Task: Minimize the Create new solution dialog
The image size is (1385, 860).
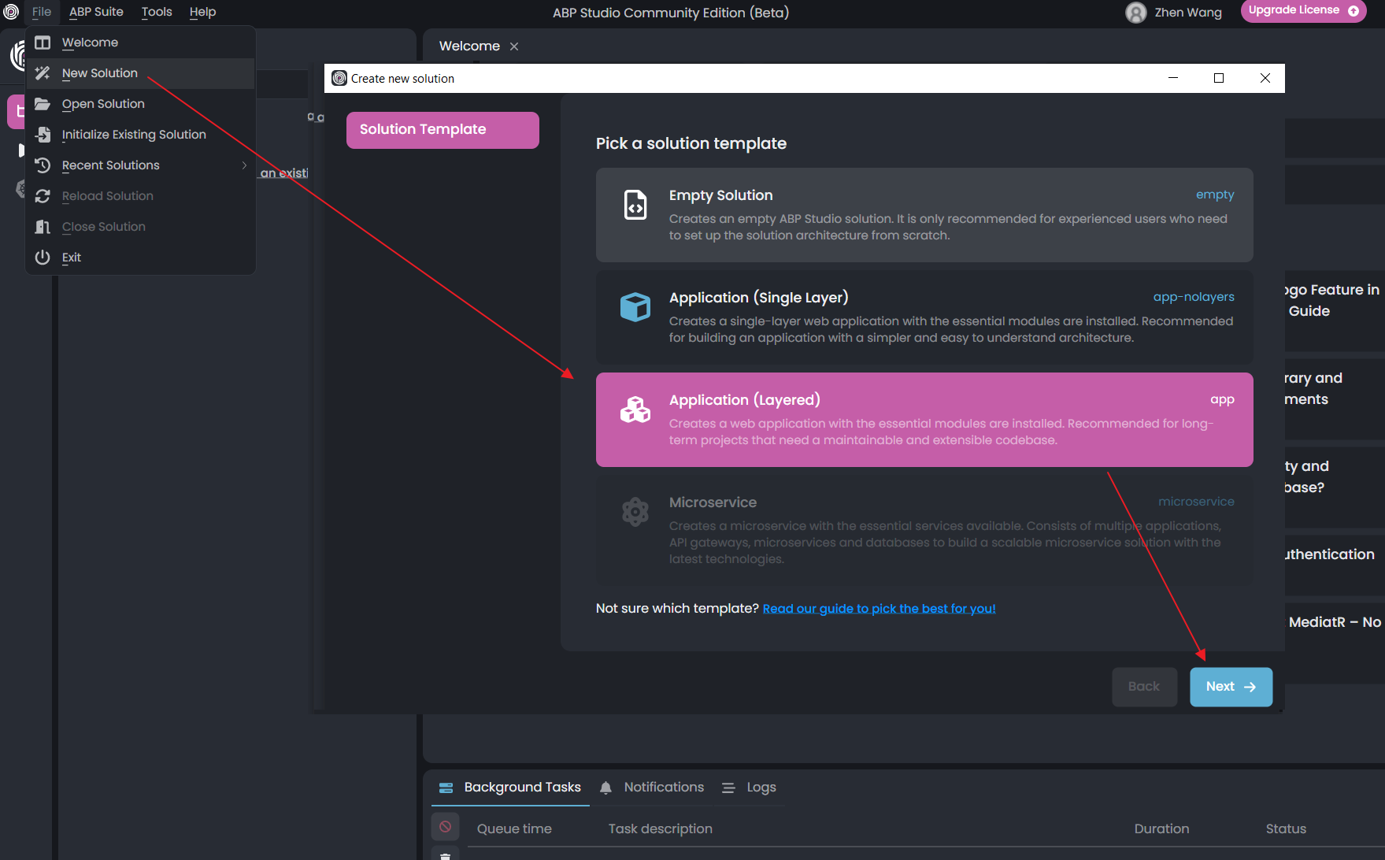Action: pos(1173,78)
